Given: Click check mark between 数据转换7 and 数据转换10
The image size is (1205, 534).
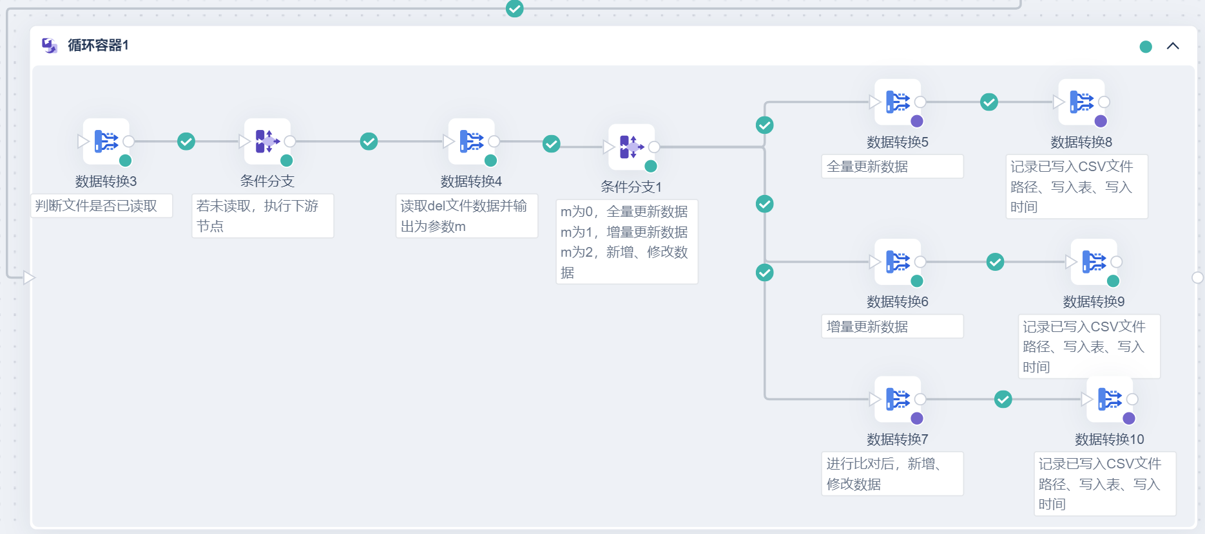Looking at the screenshot, I should pyautogui.click(x=1003, y=399).
